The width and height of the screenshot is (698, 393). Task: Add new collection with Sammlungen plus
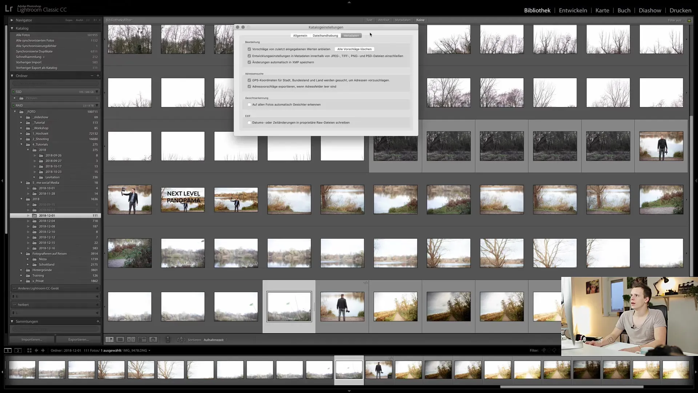[x=98, y=321]
